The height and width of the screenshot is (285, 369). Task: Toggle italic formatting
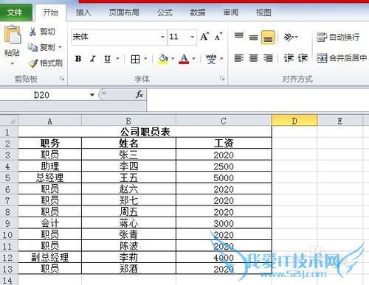pyautogui.click(x=93, y=59)
